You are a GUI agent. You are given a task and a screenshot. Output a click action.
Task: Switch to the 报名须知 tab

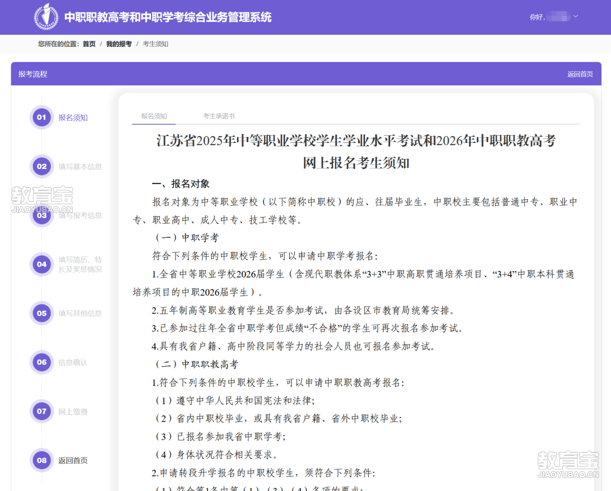[x=154, y=116]
